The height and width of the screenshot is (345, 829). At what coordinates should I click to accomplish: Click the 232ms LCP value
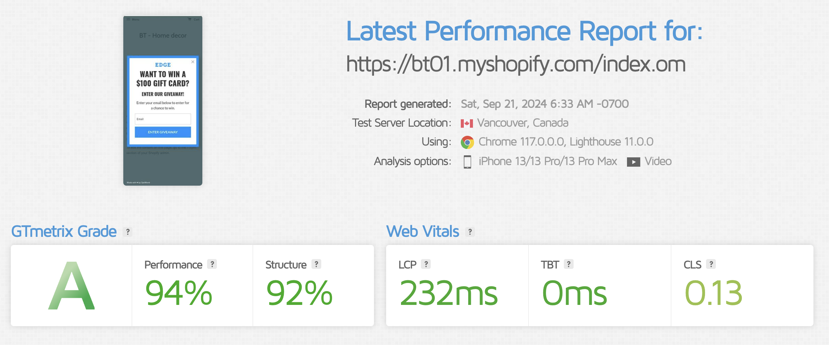pos(449,293)
